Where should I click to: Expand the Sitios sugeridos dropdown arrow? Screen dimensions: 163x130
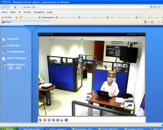click(36, 17)
